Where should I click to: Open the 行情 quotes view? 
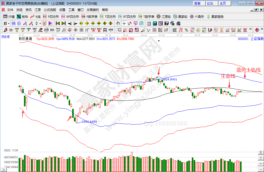[x=9, y=17]
